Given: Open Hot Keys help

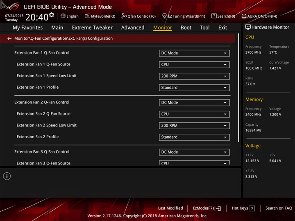Looking at the screenshot, I should pyautogui.click(x=243, y=208).
